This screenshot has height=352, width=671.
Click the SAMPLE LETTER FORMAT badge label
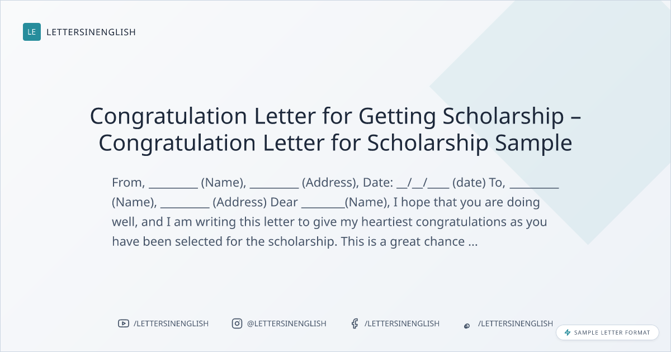click(x=612, y=332)
